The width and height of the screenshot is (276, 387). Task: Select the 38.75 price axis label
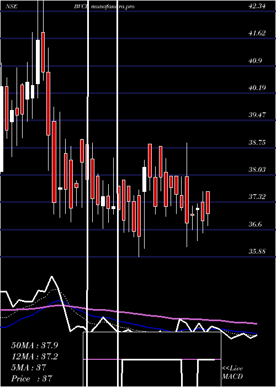coord(257,143)
